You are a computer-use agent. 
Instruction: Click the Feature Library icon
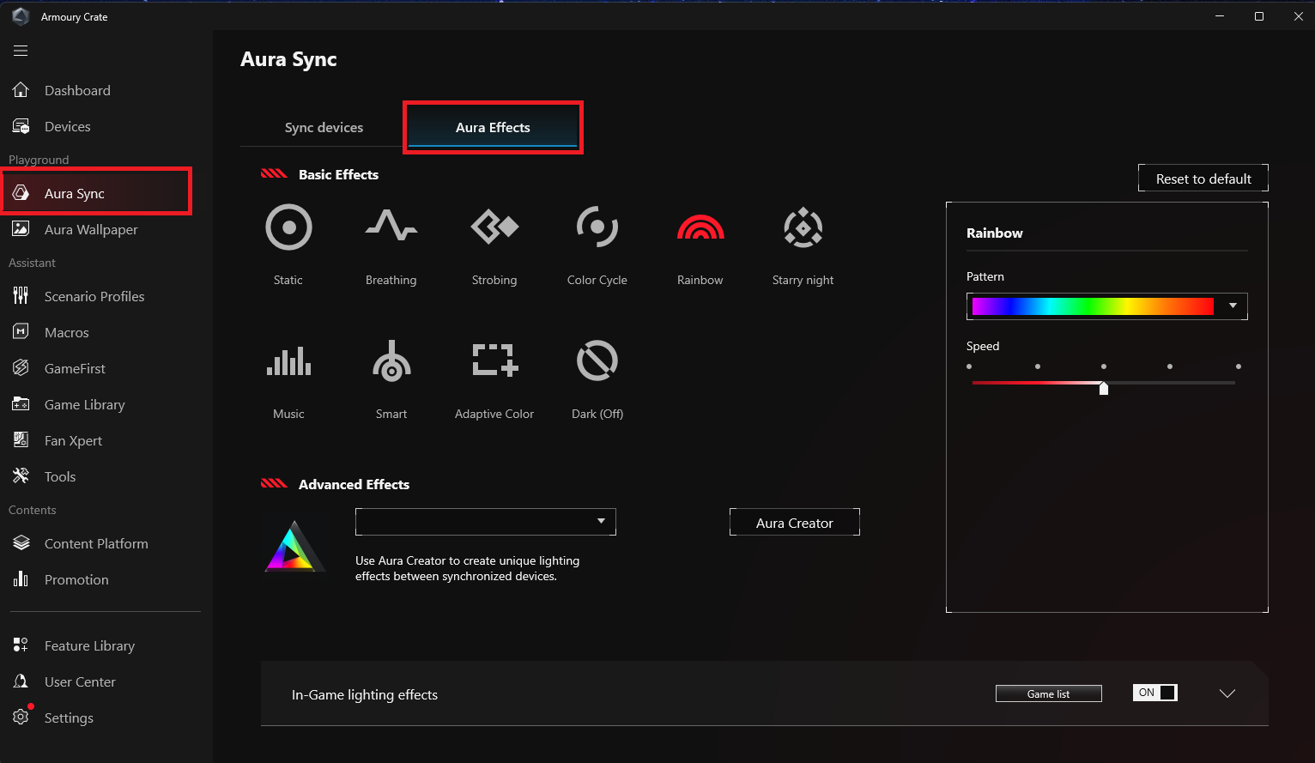point(21,645)
